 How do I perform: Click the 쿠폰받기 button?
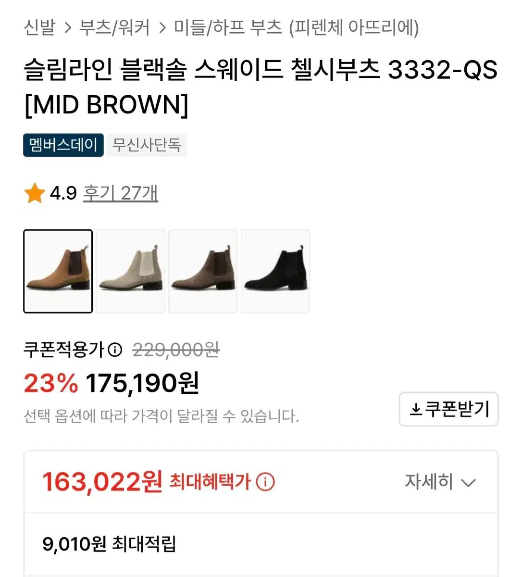pyautogui.click(x=448, y=409)
